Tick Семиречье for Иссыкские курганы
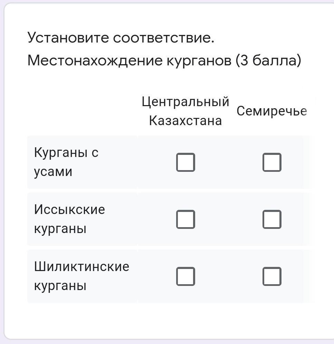Screen dimensions: 334x344 (272, 219)
